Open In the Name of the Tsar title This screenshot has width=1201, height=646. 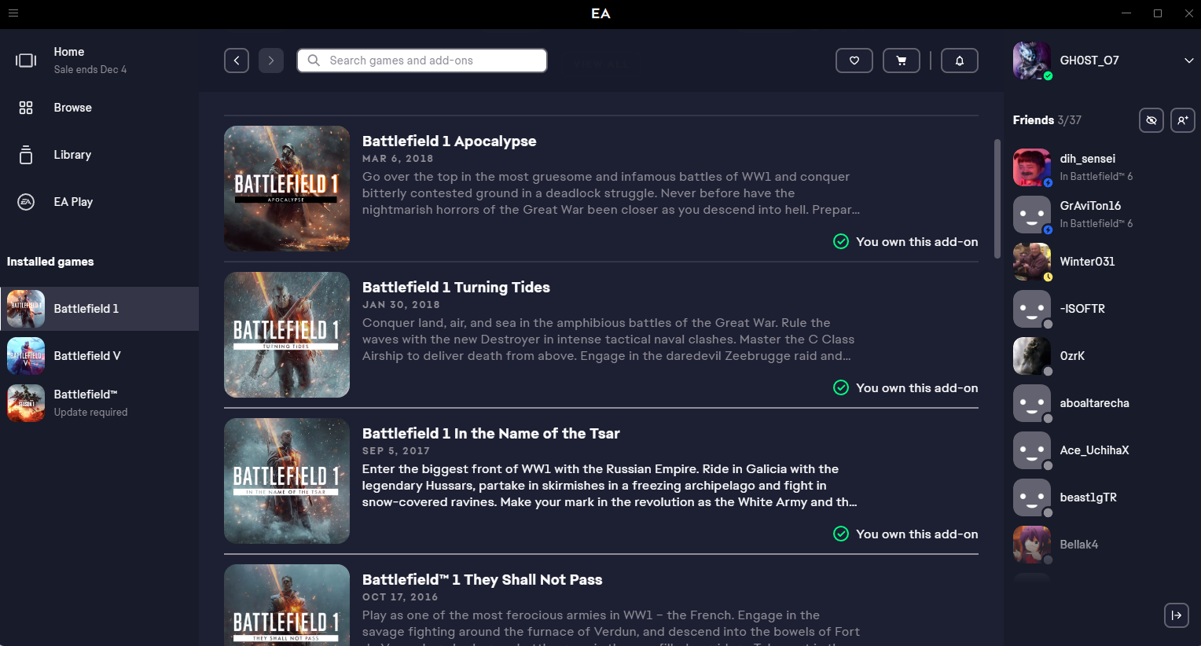(490, 434)
